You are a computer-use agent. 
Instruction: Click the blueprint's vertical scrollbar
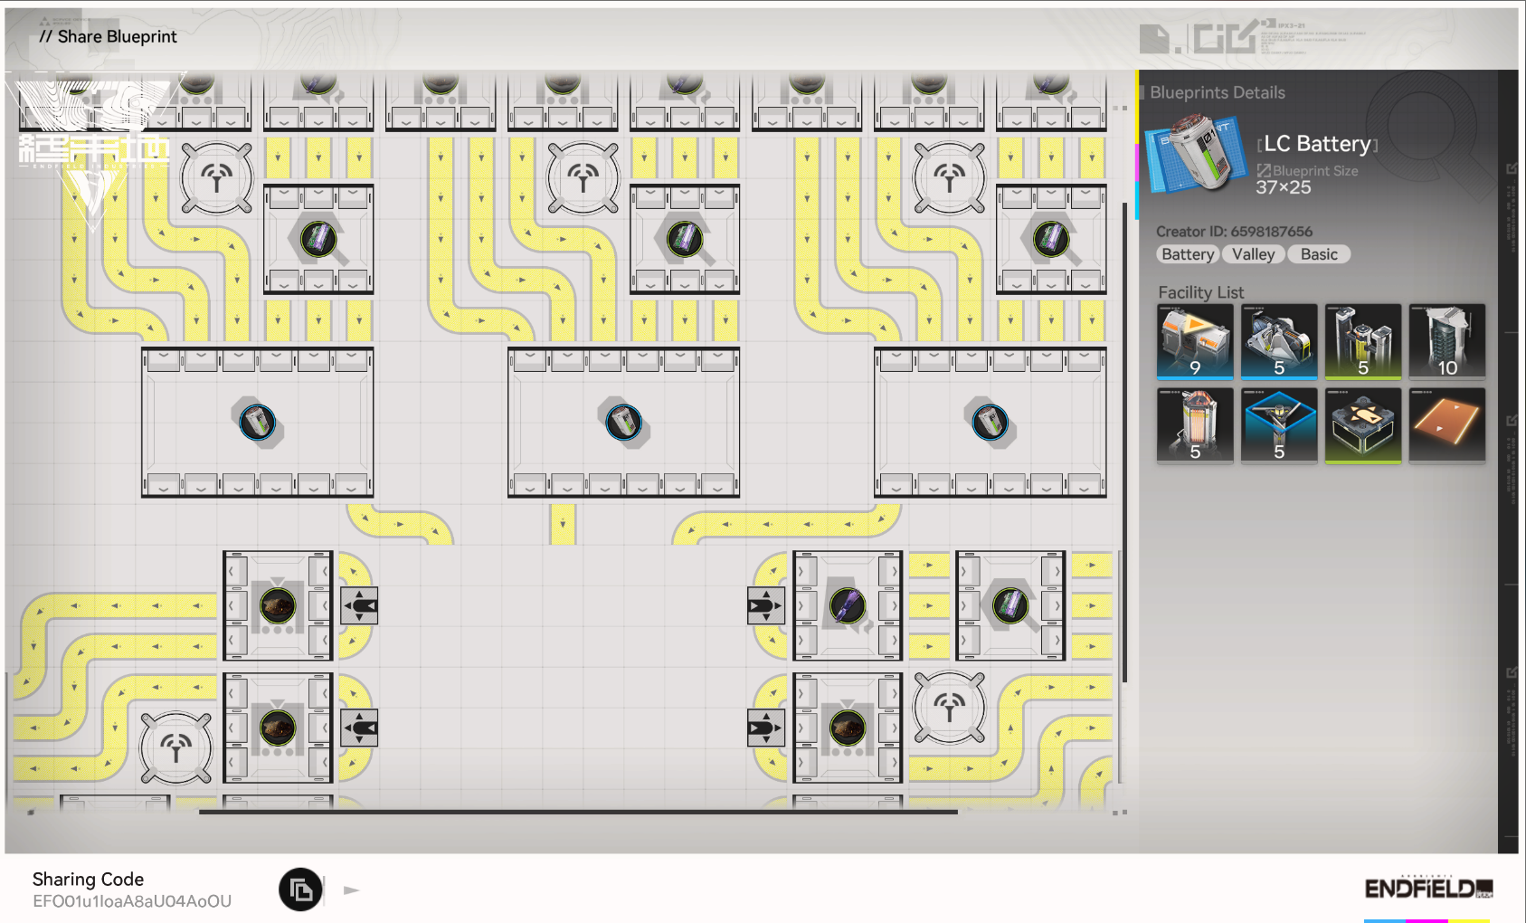tap(1124, 442)
